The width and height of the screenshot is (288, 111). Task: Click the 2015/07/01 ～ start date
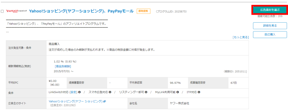(x=64, y=71)
